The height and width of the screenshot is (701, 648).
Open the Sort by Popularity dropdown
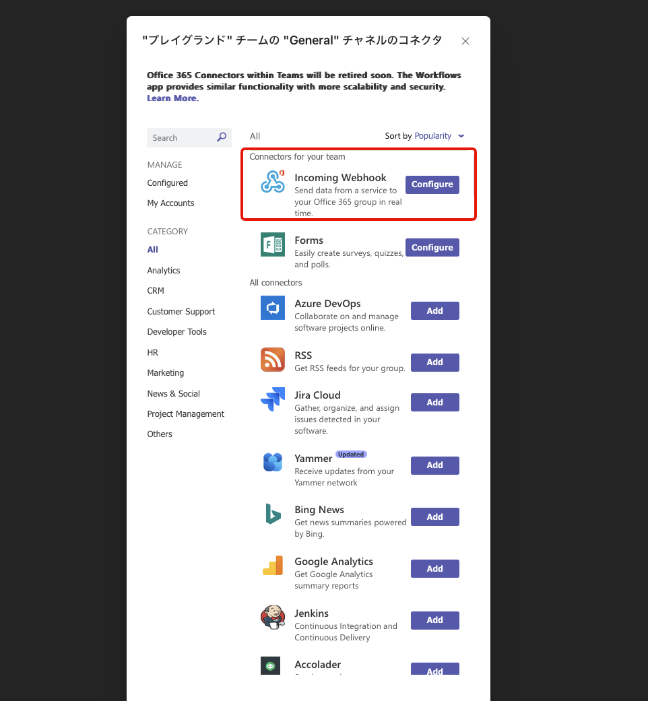pos(425,136)
